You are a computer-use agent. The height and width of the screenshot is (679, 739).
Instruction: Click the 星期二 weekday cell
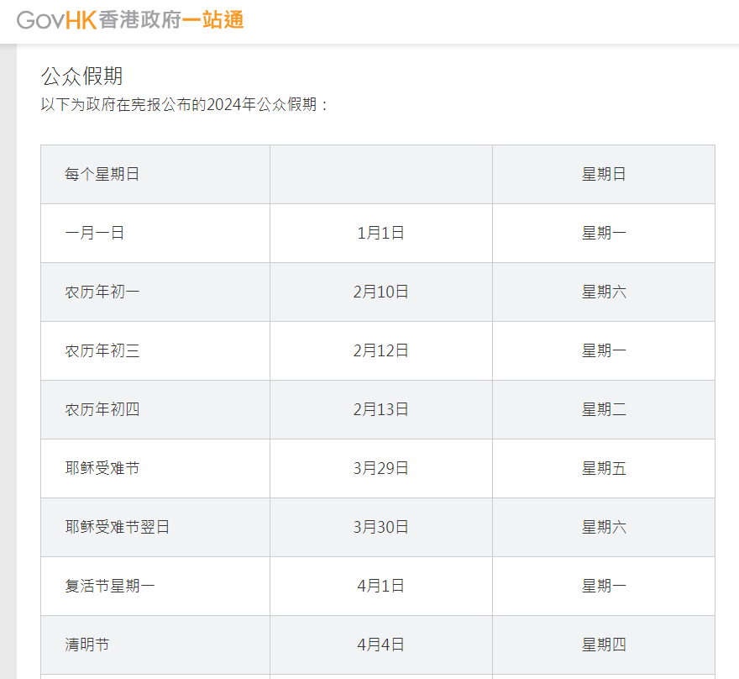(x=604, y=410)
